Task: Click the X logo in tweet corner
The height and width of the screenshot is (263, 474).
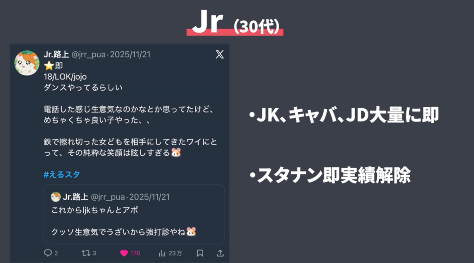Action: (220, 55)
